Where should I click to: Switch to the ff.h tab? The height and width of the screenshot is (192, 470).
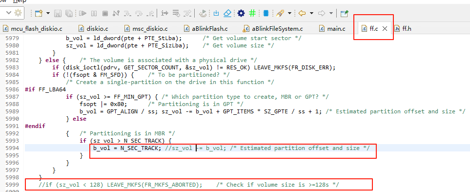click(403, 29)
